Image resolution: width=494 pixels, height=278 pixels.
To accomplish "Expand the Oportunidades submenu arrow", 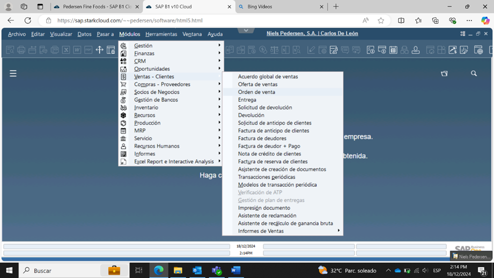I will (x=219, y=68).
